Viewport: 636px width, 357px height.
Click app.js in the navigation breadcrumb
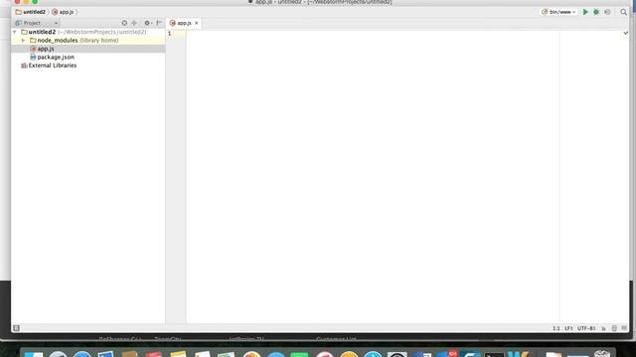coord(63,12)
